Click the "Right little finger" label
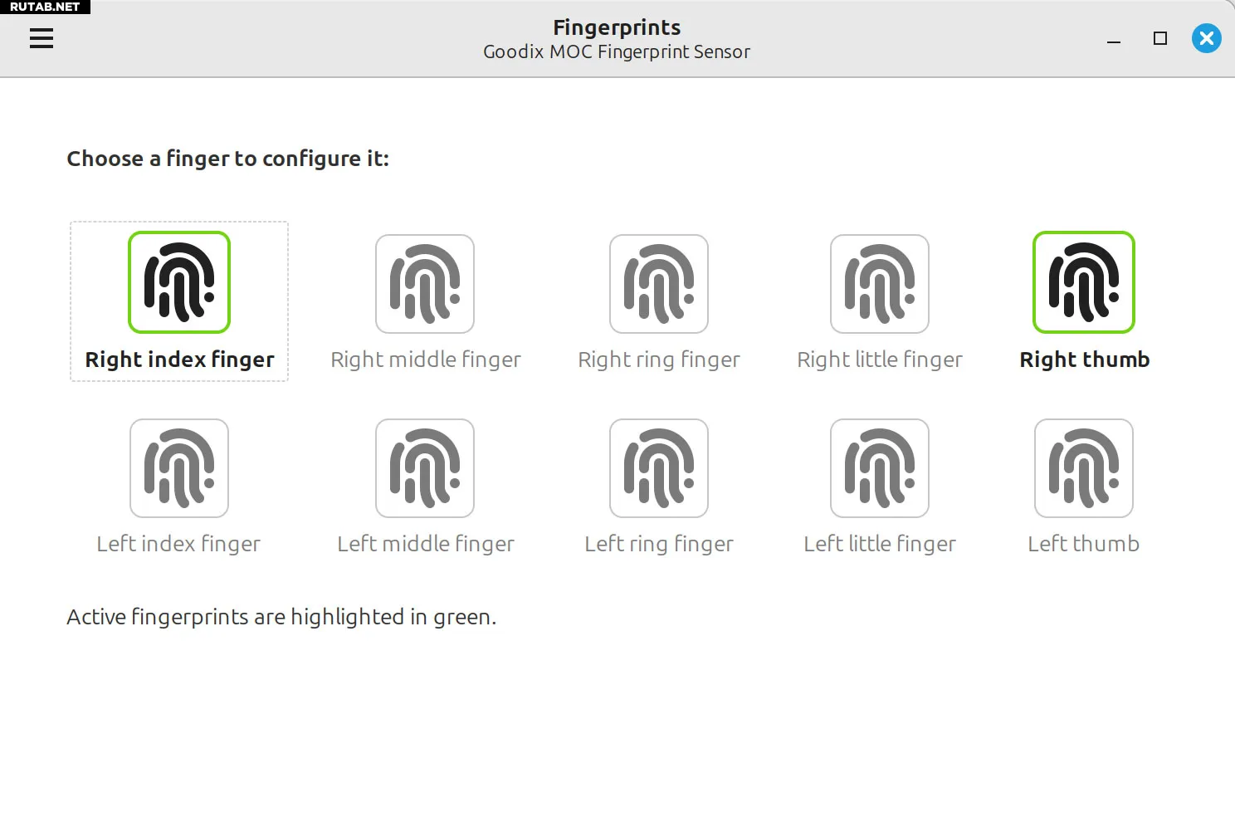This screenshot has height=817, width=1235. pos(880,360)
